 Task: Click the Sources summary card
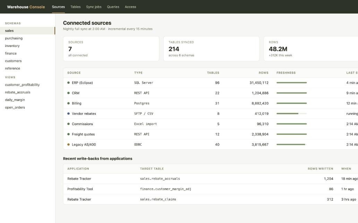(x=111, y=49)
